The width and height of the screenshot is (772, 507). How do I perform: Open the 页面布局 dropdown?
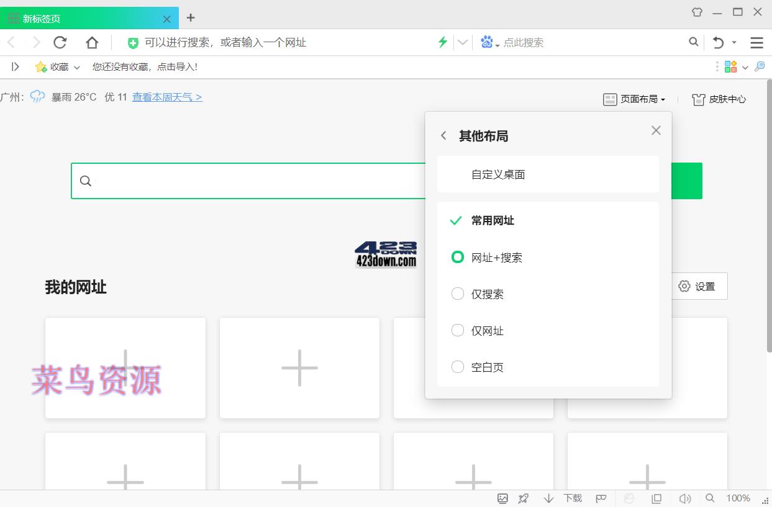tap(634, 99)
